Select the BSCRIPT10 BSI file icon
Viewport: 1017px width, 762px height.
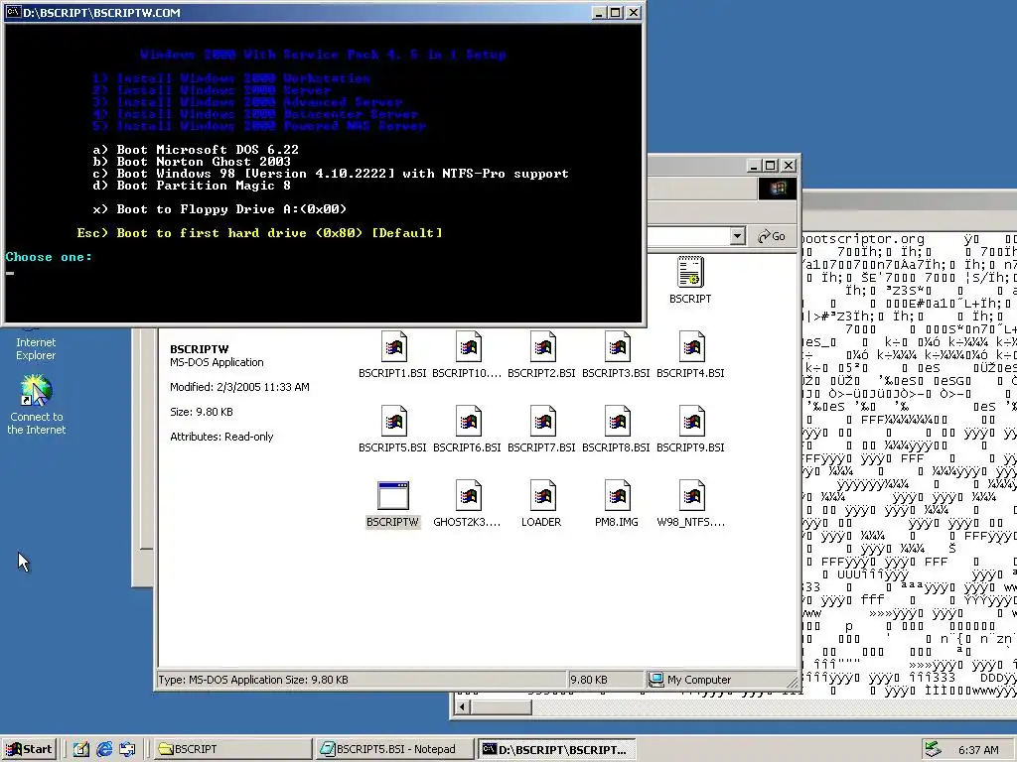click(x=468, y=346)
